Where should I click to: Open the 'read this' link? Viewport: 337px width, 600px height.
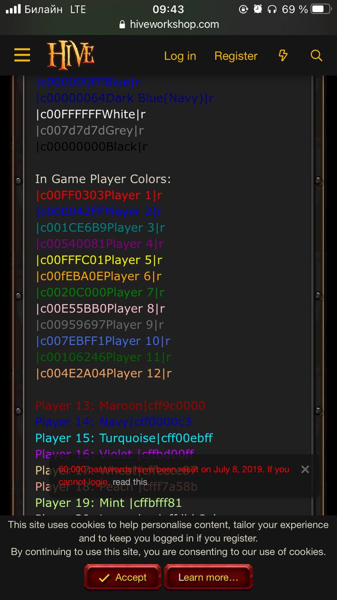coord(130,481)
